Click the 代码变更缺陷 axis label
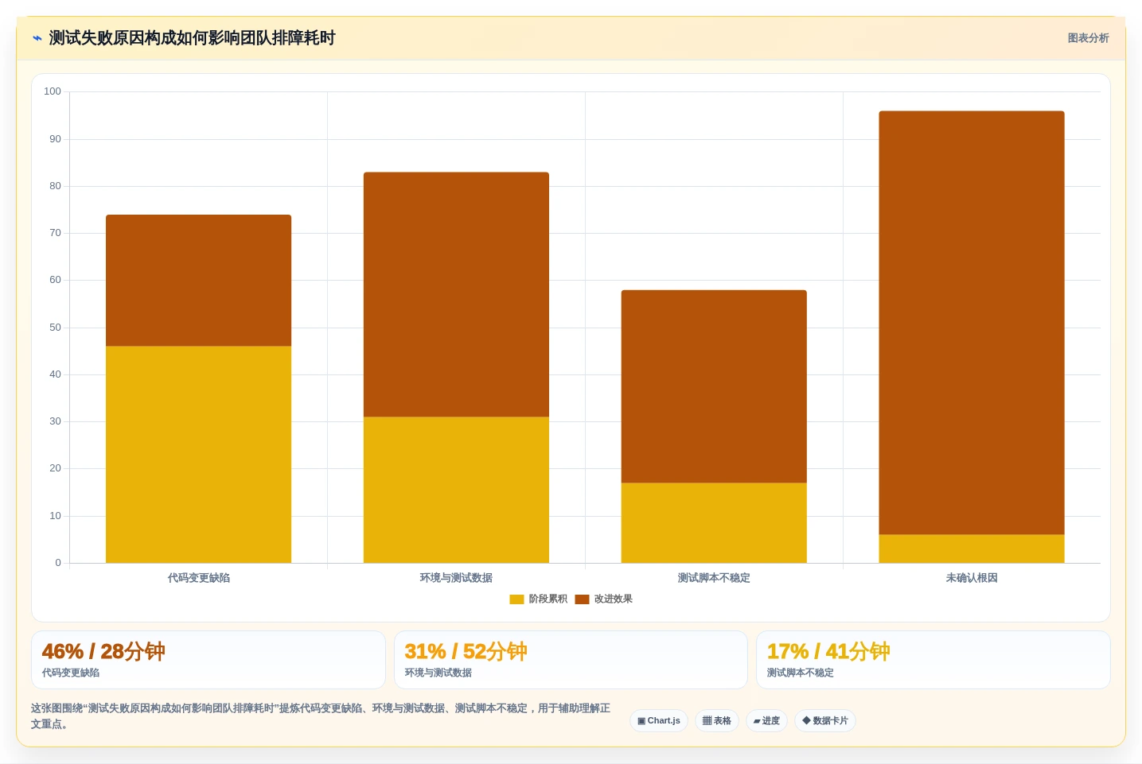This screenshot has width=1142, height=764. [x=199, y=578]
